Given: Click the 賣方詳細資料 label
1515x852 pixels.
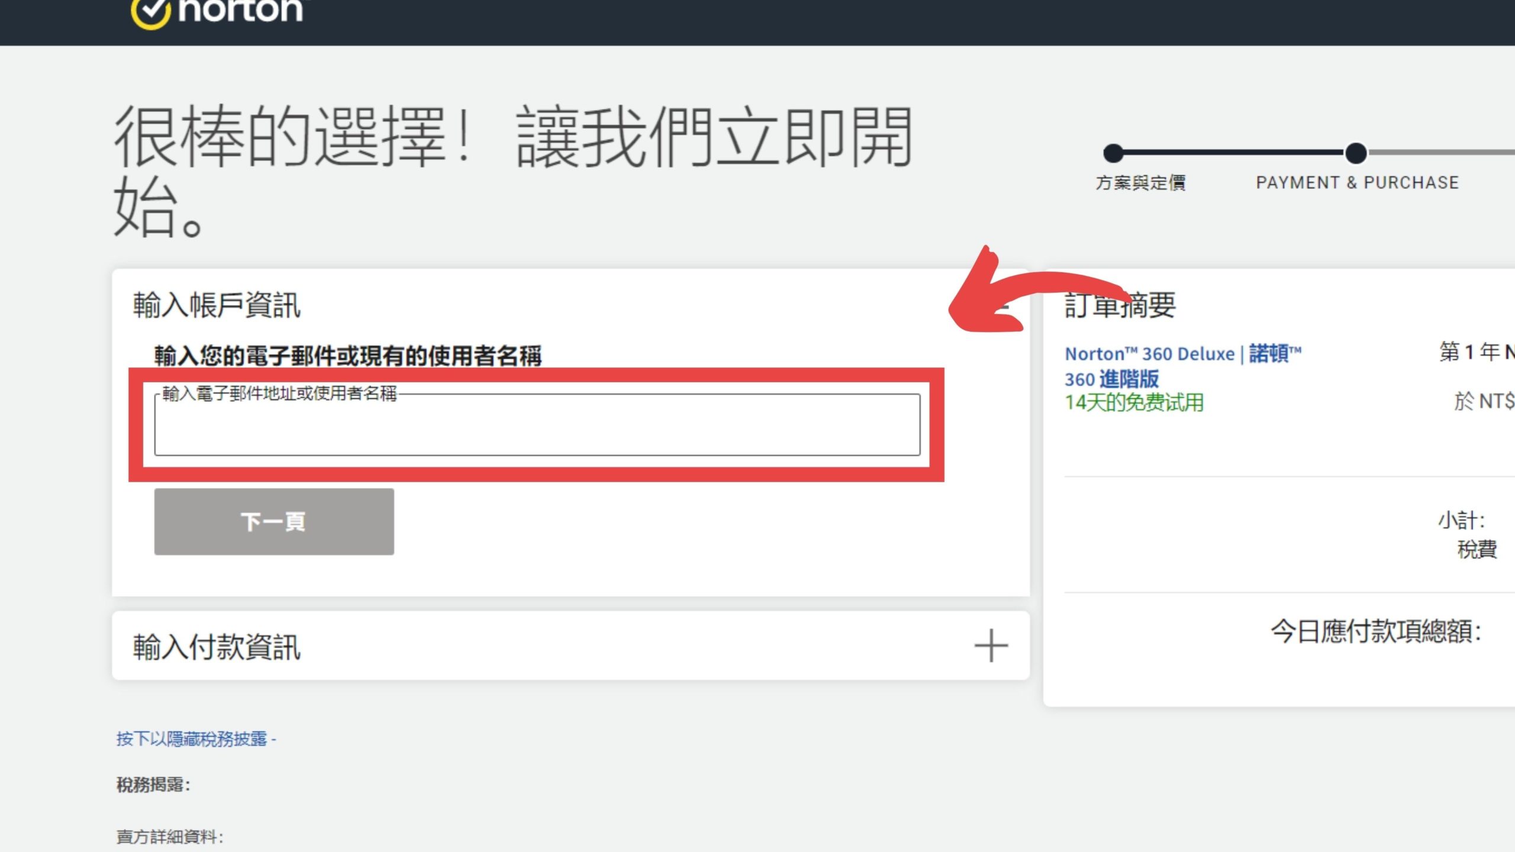Looking at the screenshot, I should coord(170,837).
